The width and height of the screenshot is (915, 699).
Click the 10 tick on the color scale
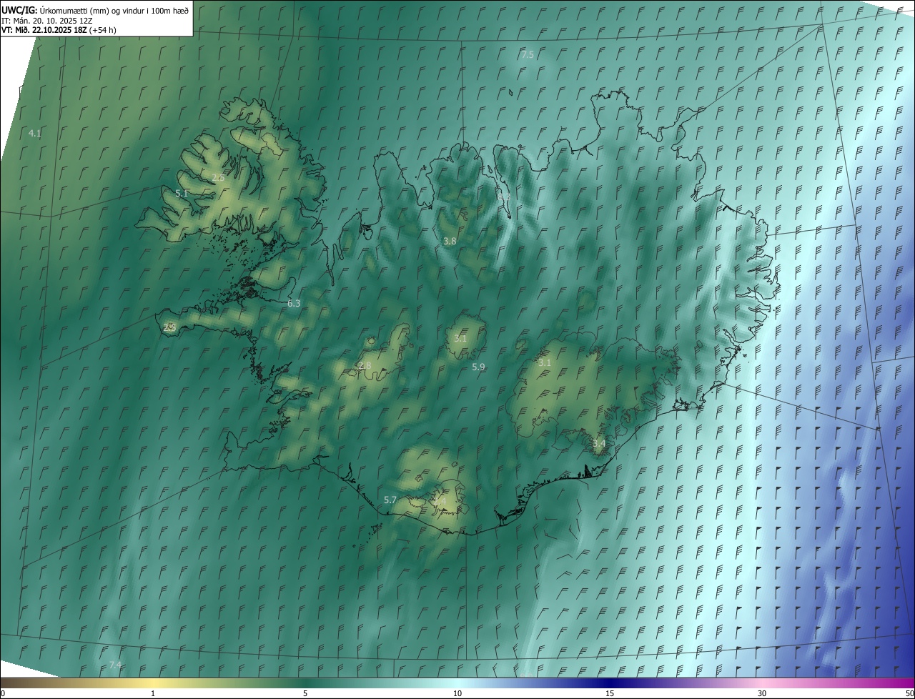(x=457, y=694)
